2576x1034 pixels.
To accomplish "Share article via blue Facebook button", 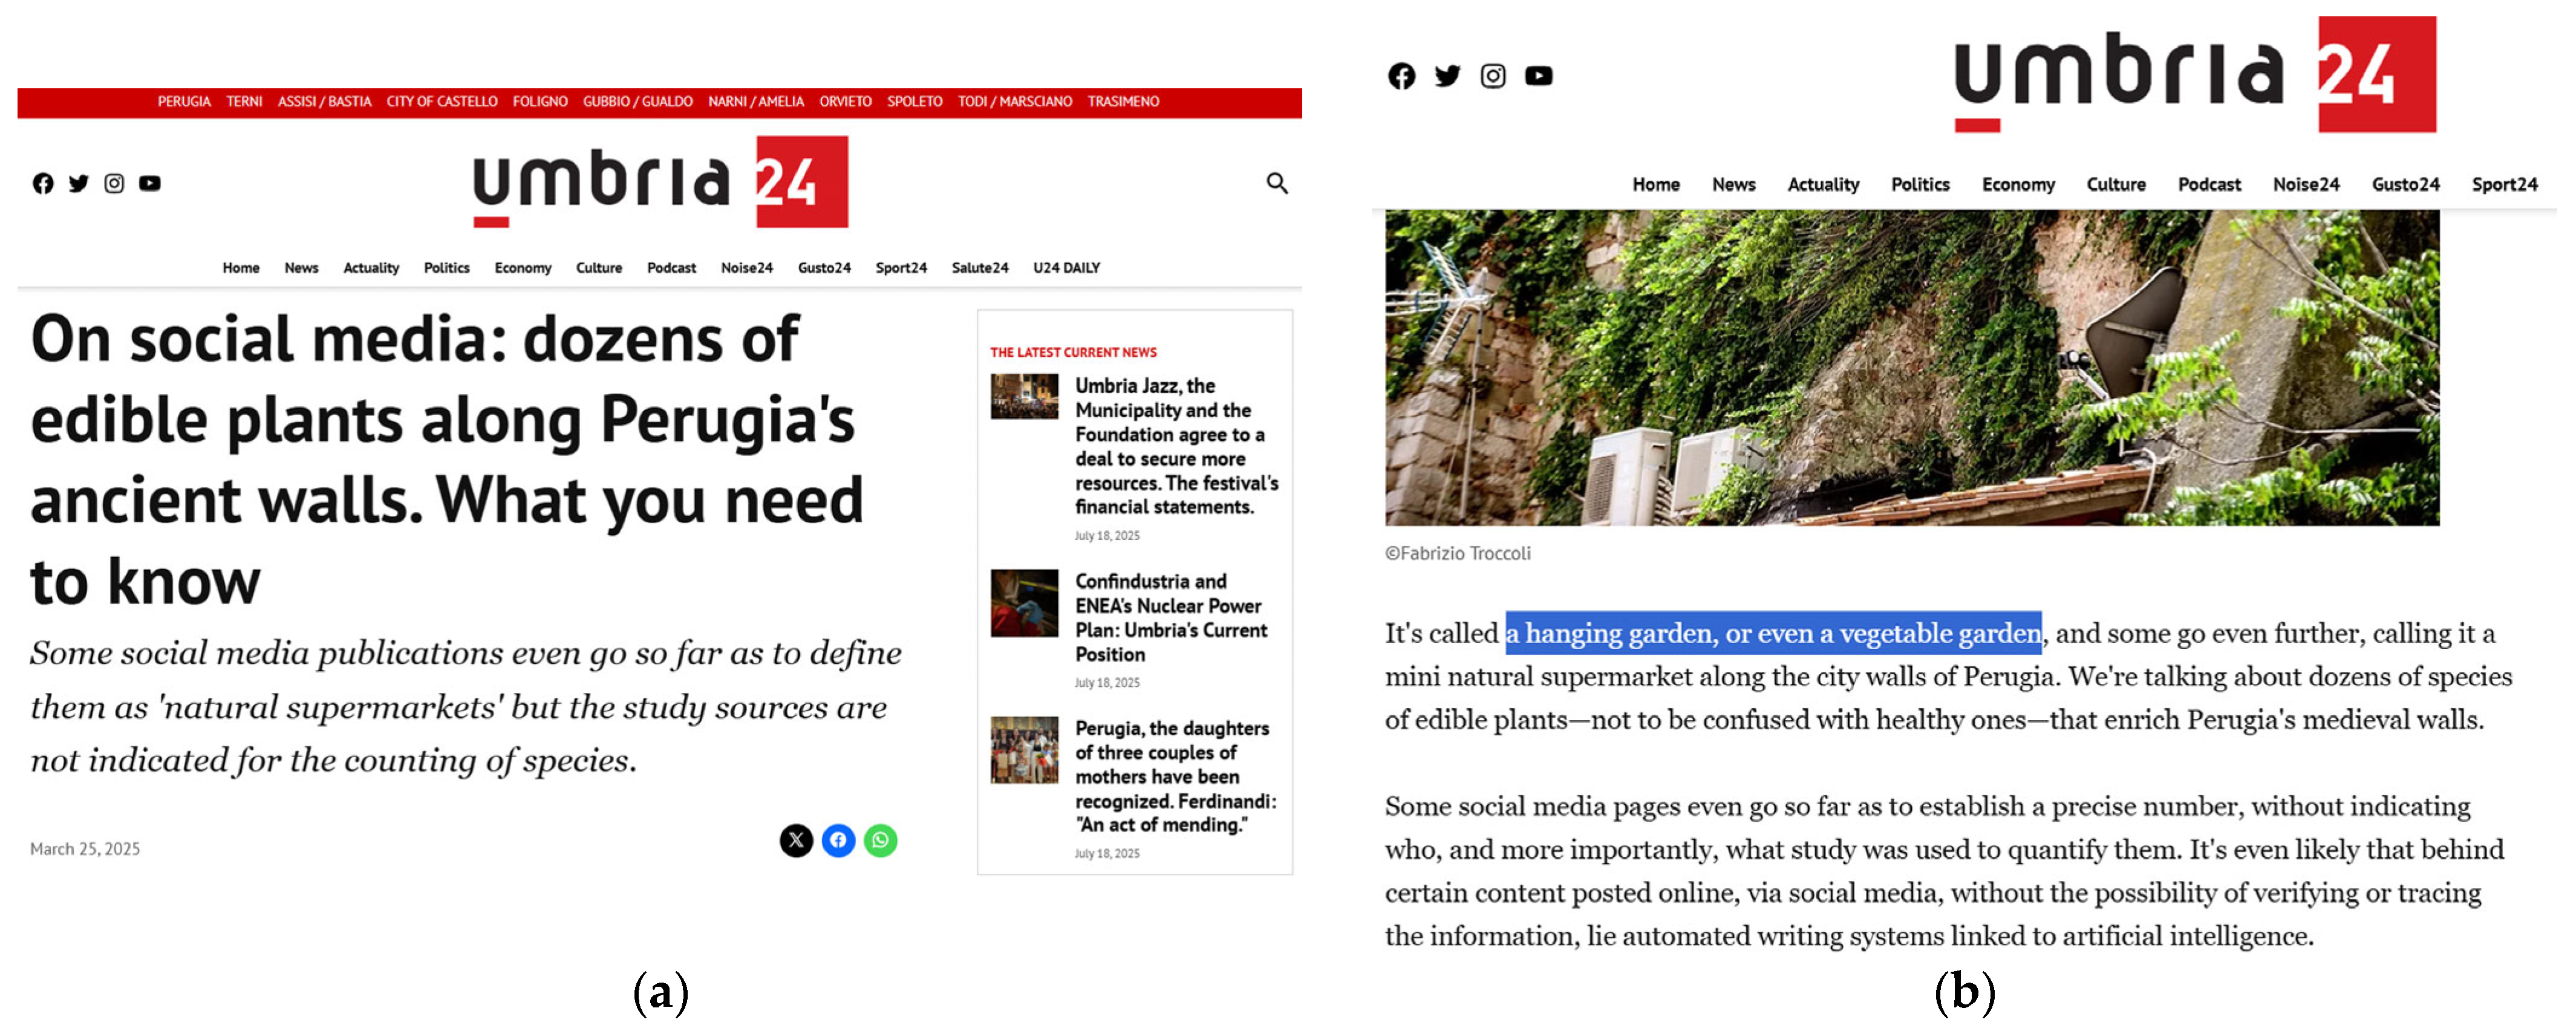I will click(838, 841).
